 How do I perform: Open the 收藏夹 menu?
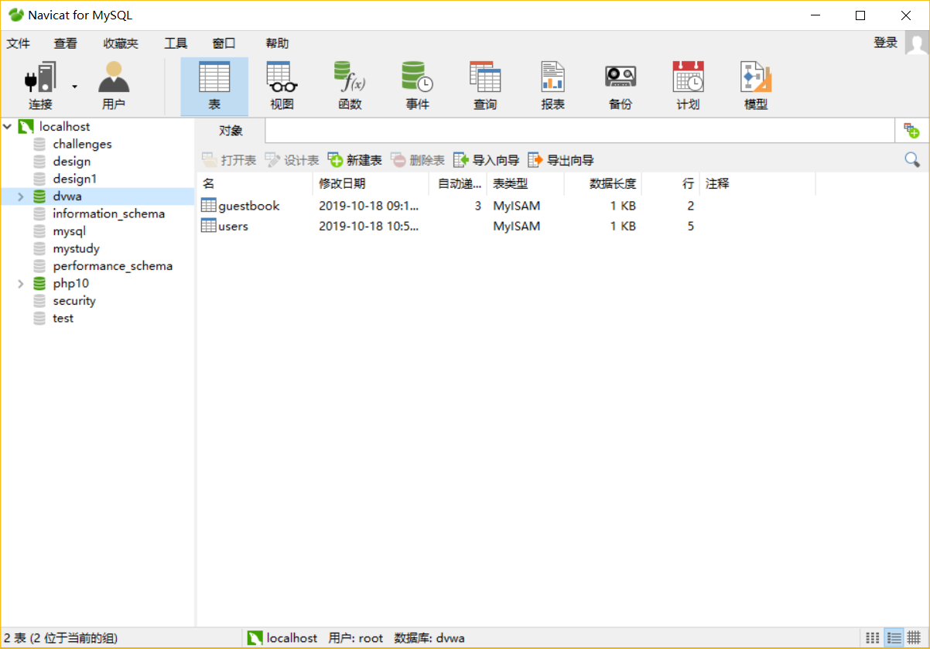121,43
